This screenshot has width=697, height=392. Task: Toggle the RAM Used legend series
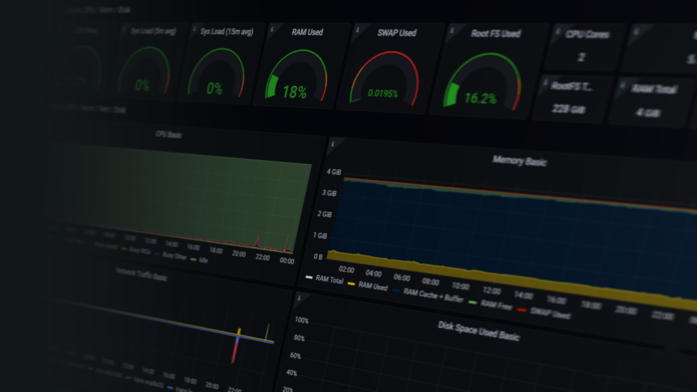point(373,286)
